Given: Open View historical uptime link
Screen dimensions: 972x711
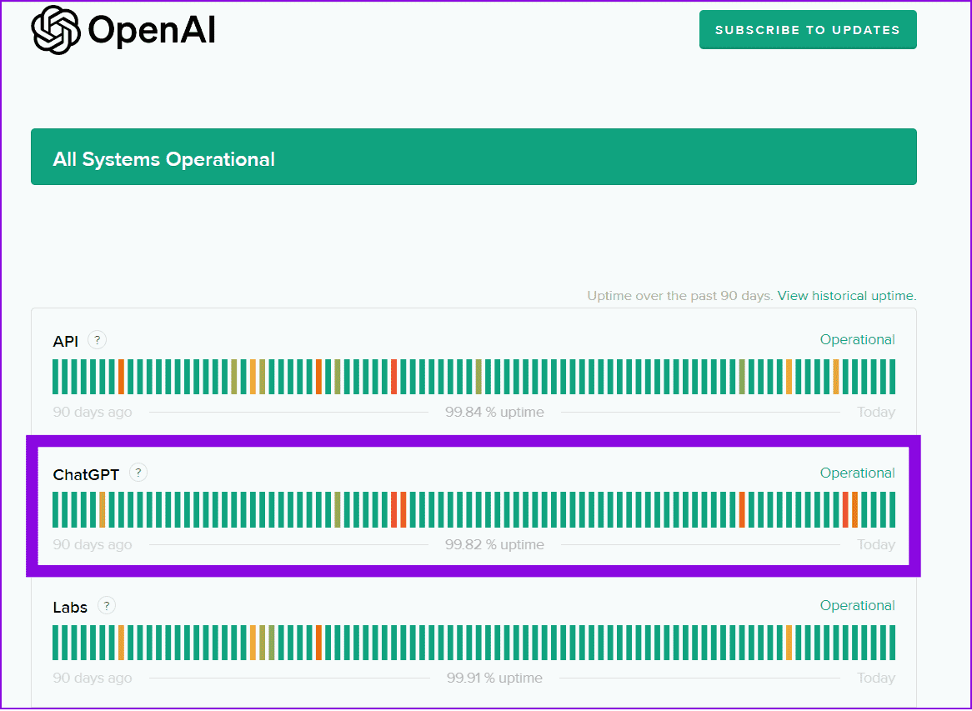Looking at the screenshot, I should [x=847, y=296].
